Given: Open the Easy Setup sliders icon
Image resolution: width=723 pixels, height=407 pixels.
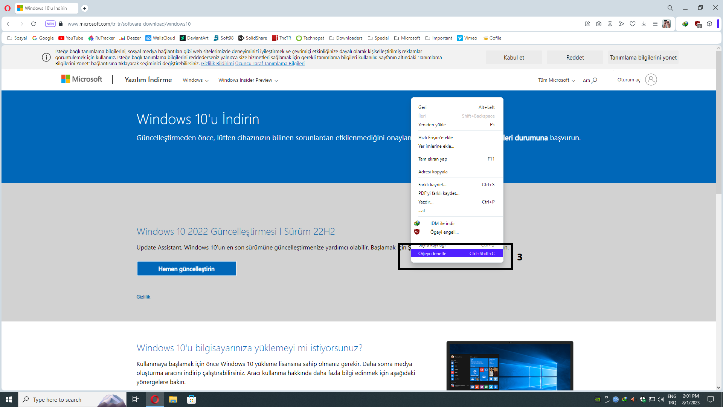Looking at the screenshot, I should point(655,24).
